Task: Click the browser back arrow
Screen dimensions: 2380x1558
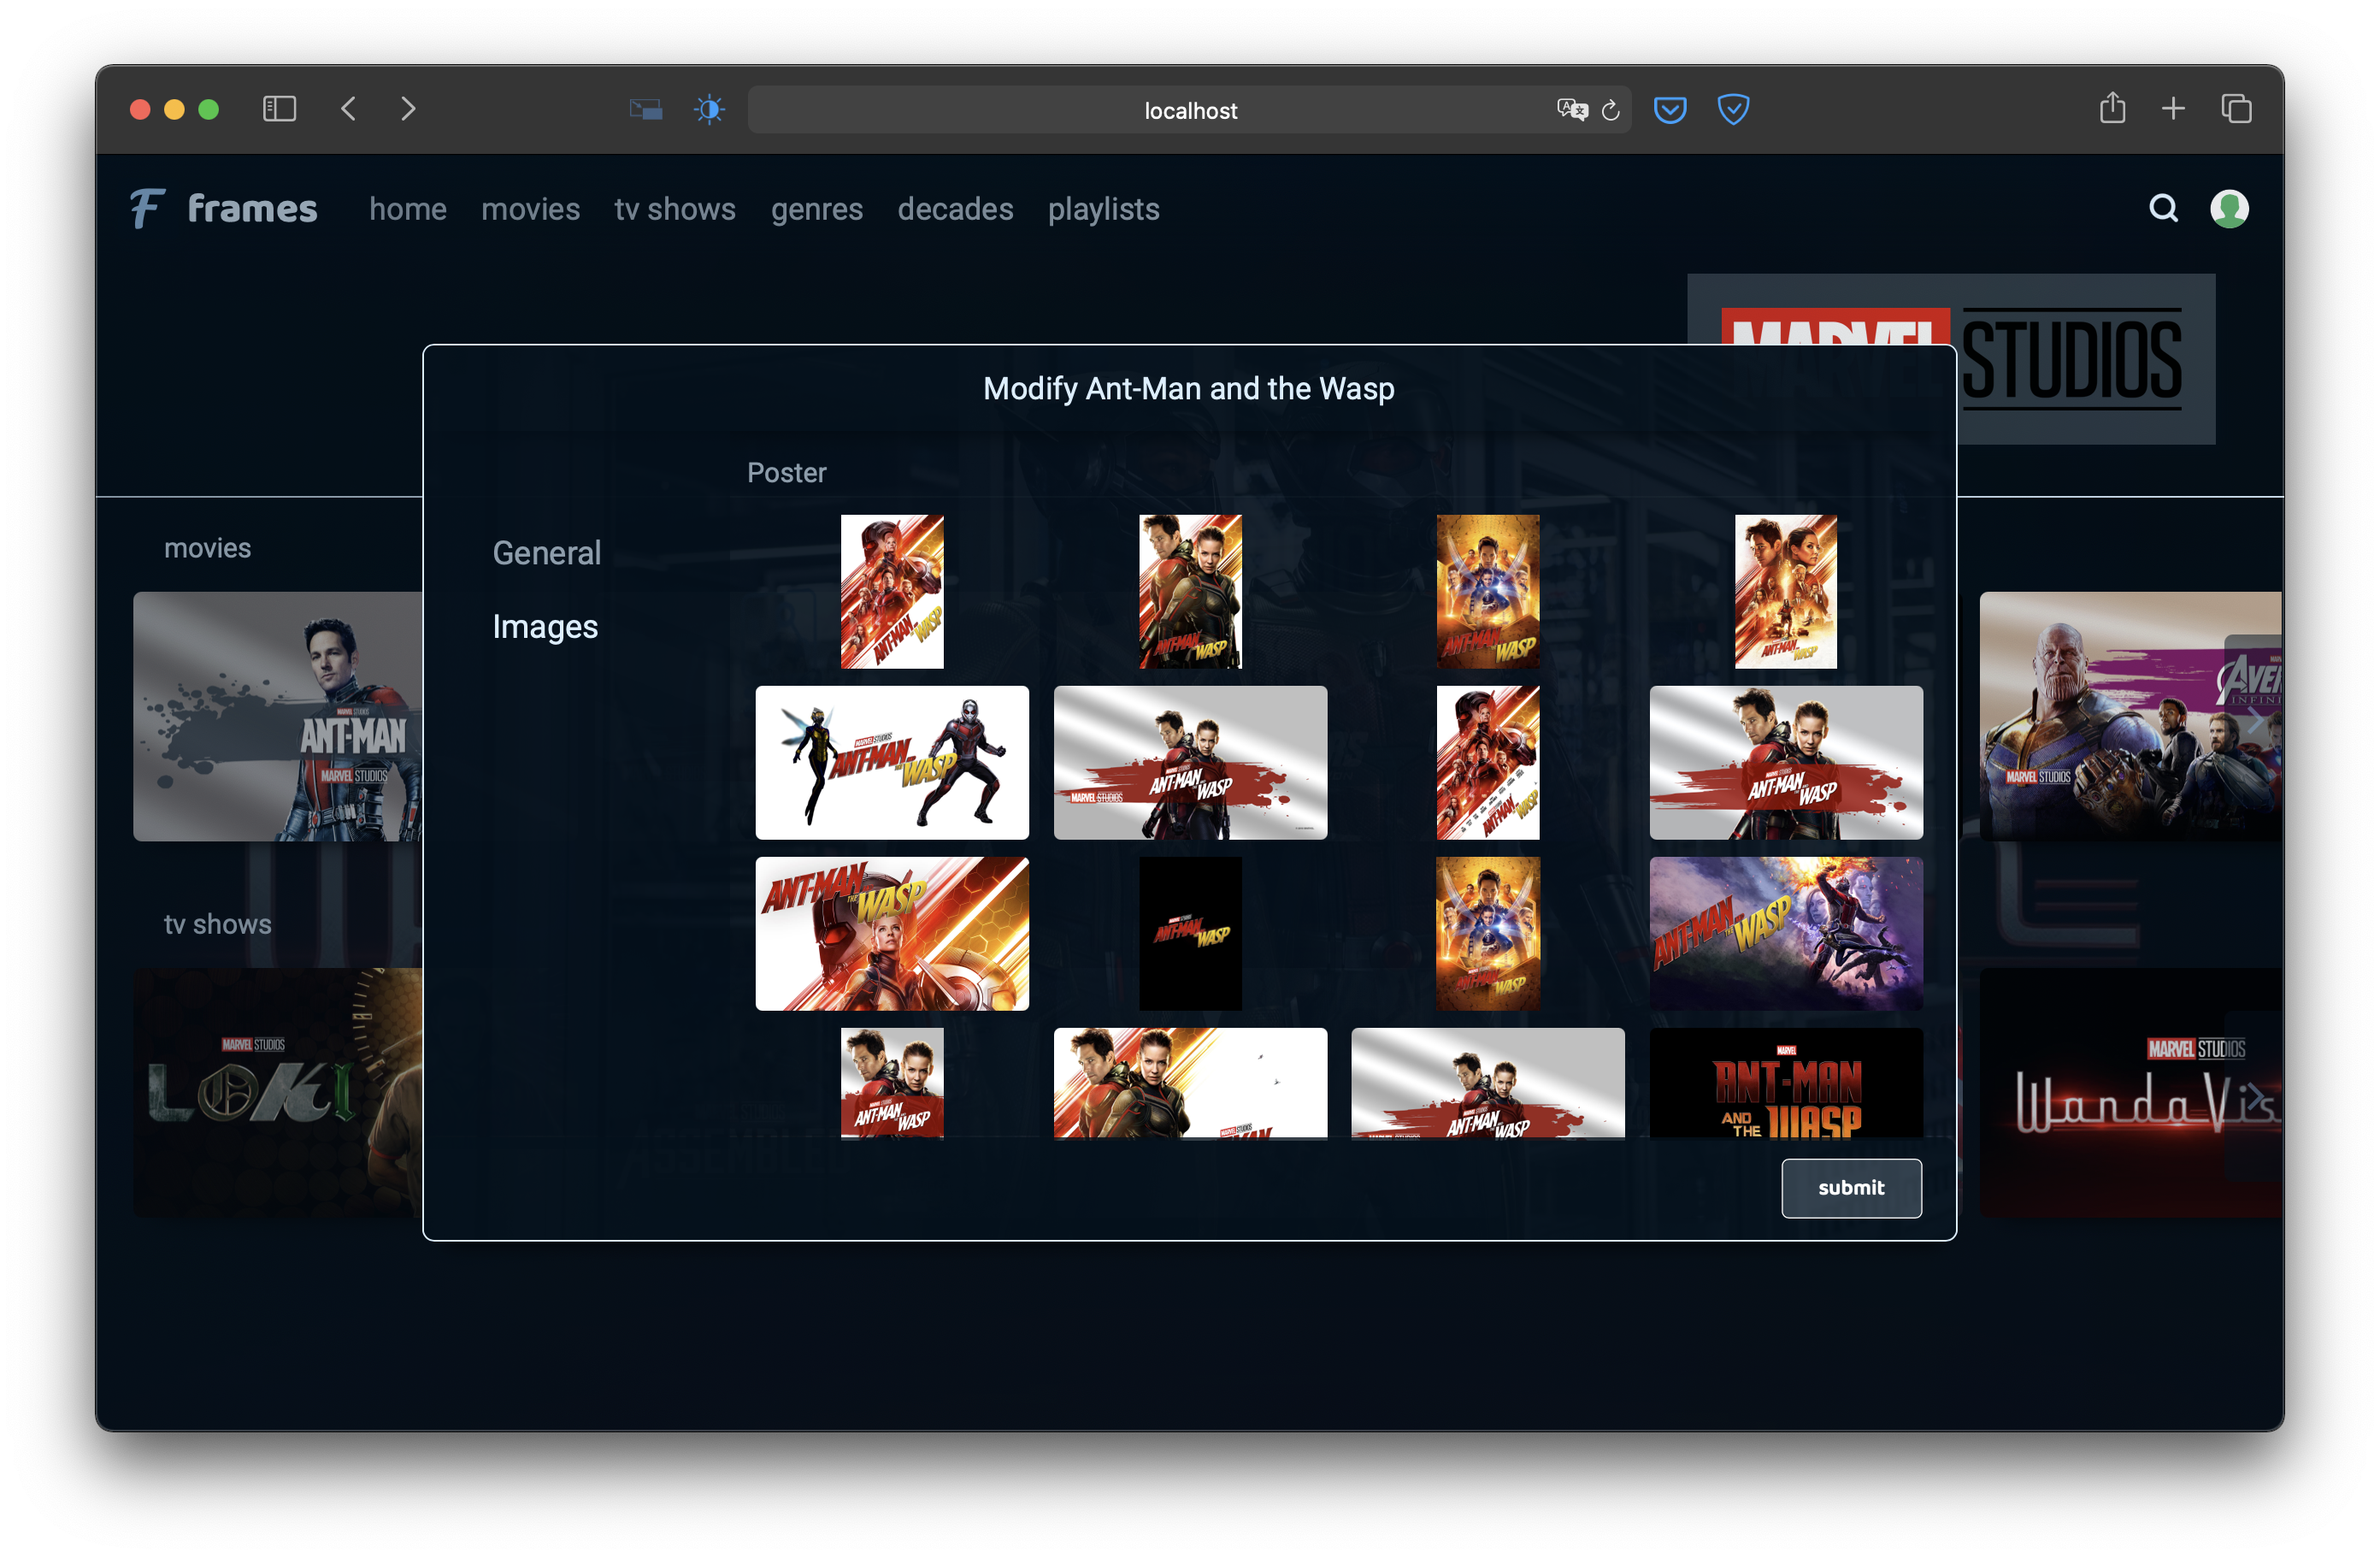Action: click(349, 109)
